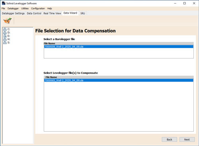Click the Back button

[169, 140]
